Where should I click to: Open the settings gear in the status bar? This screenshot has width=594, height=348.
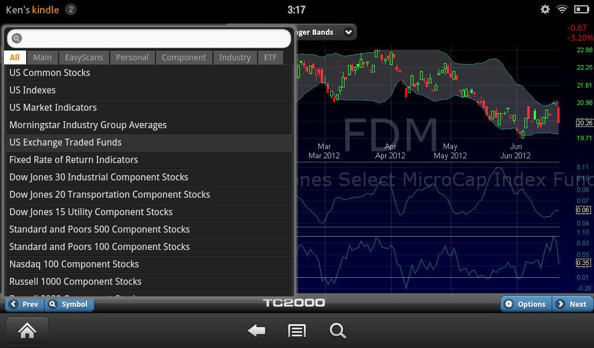tap(544, 9)
